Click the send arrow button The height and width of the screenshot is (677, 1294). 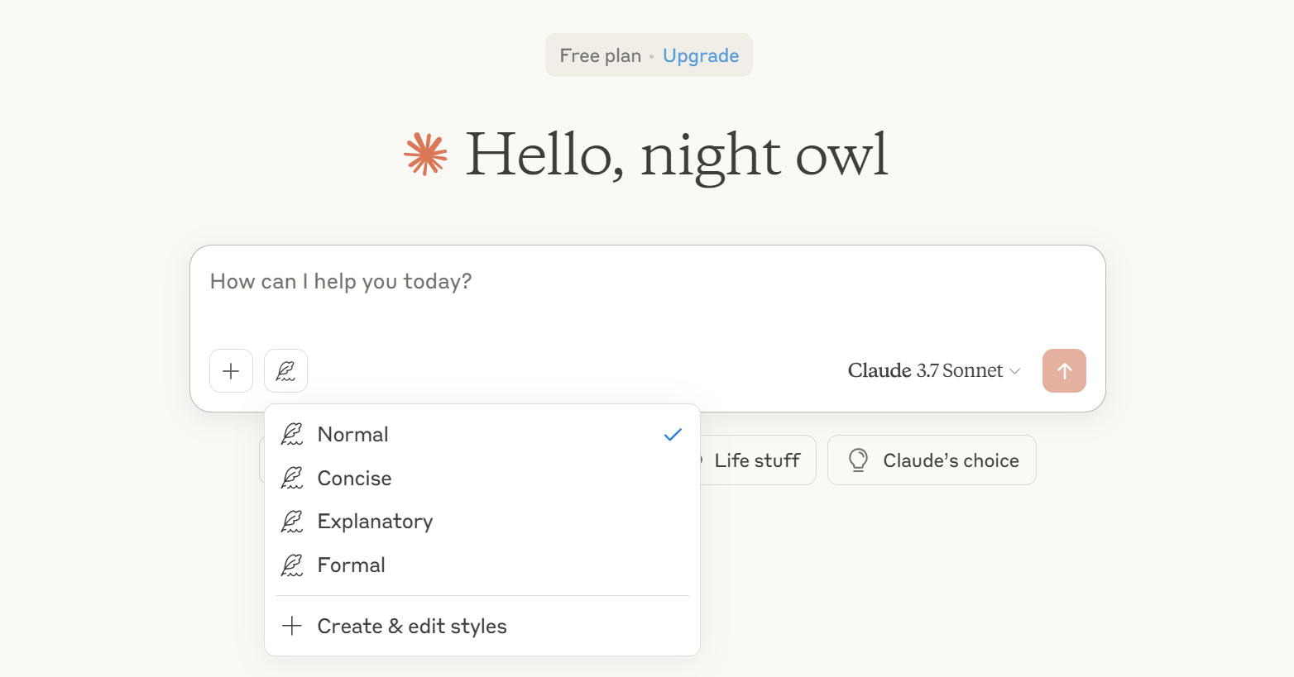1064,370
